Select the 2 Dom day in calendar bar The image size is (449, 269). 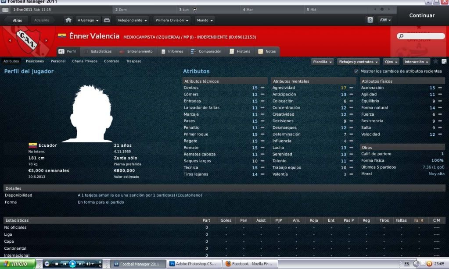(x=144, y=10)
